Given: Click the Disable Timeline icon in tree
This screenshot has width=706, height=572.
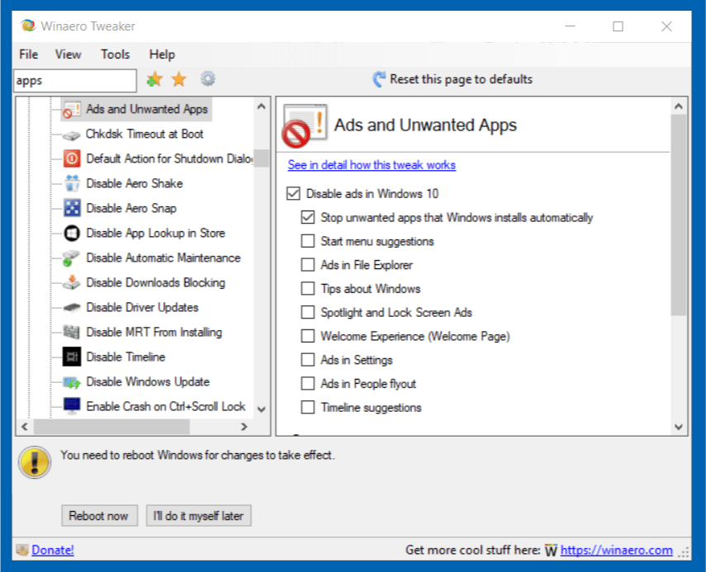Looking at the screenshot, I should [72, 357].
